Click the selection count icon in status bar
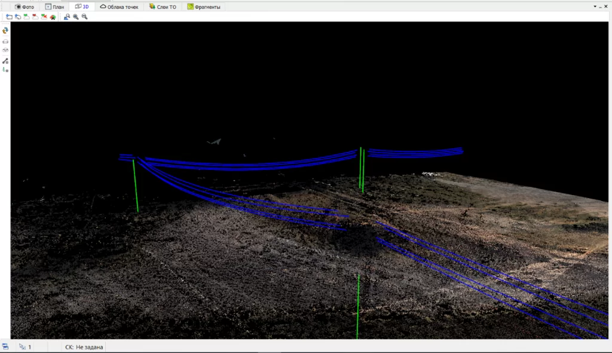The height and width of the screenshot is (353, 612). point(22,347)
